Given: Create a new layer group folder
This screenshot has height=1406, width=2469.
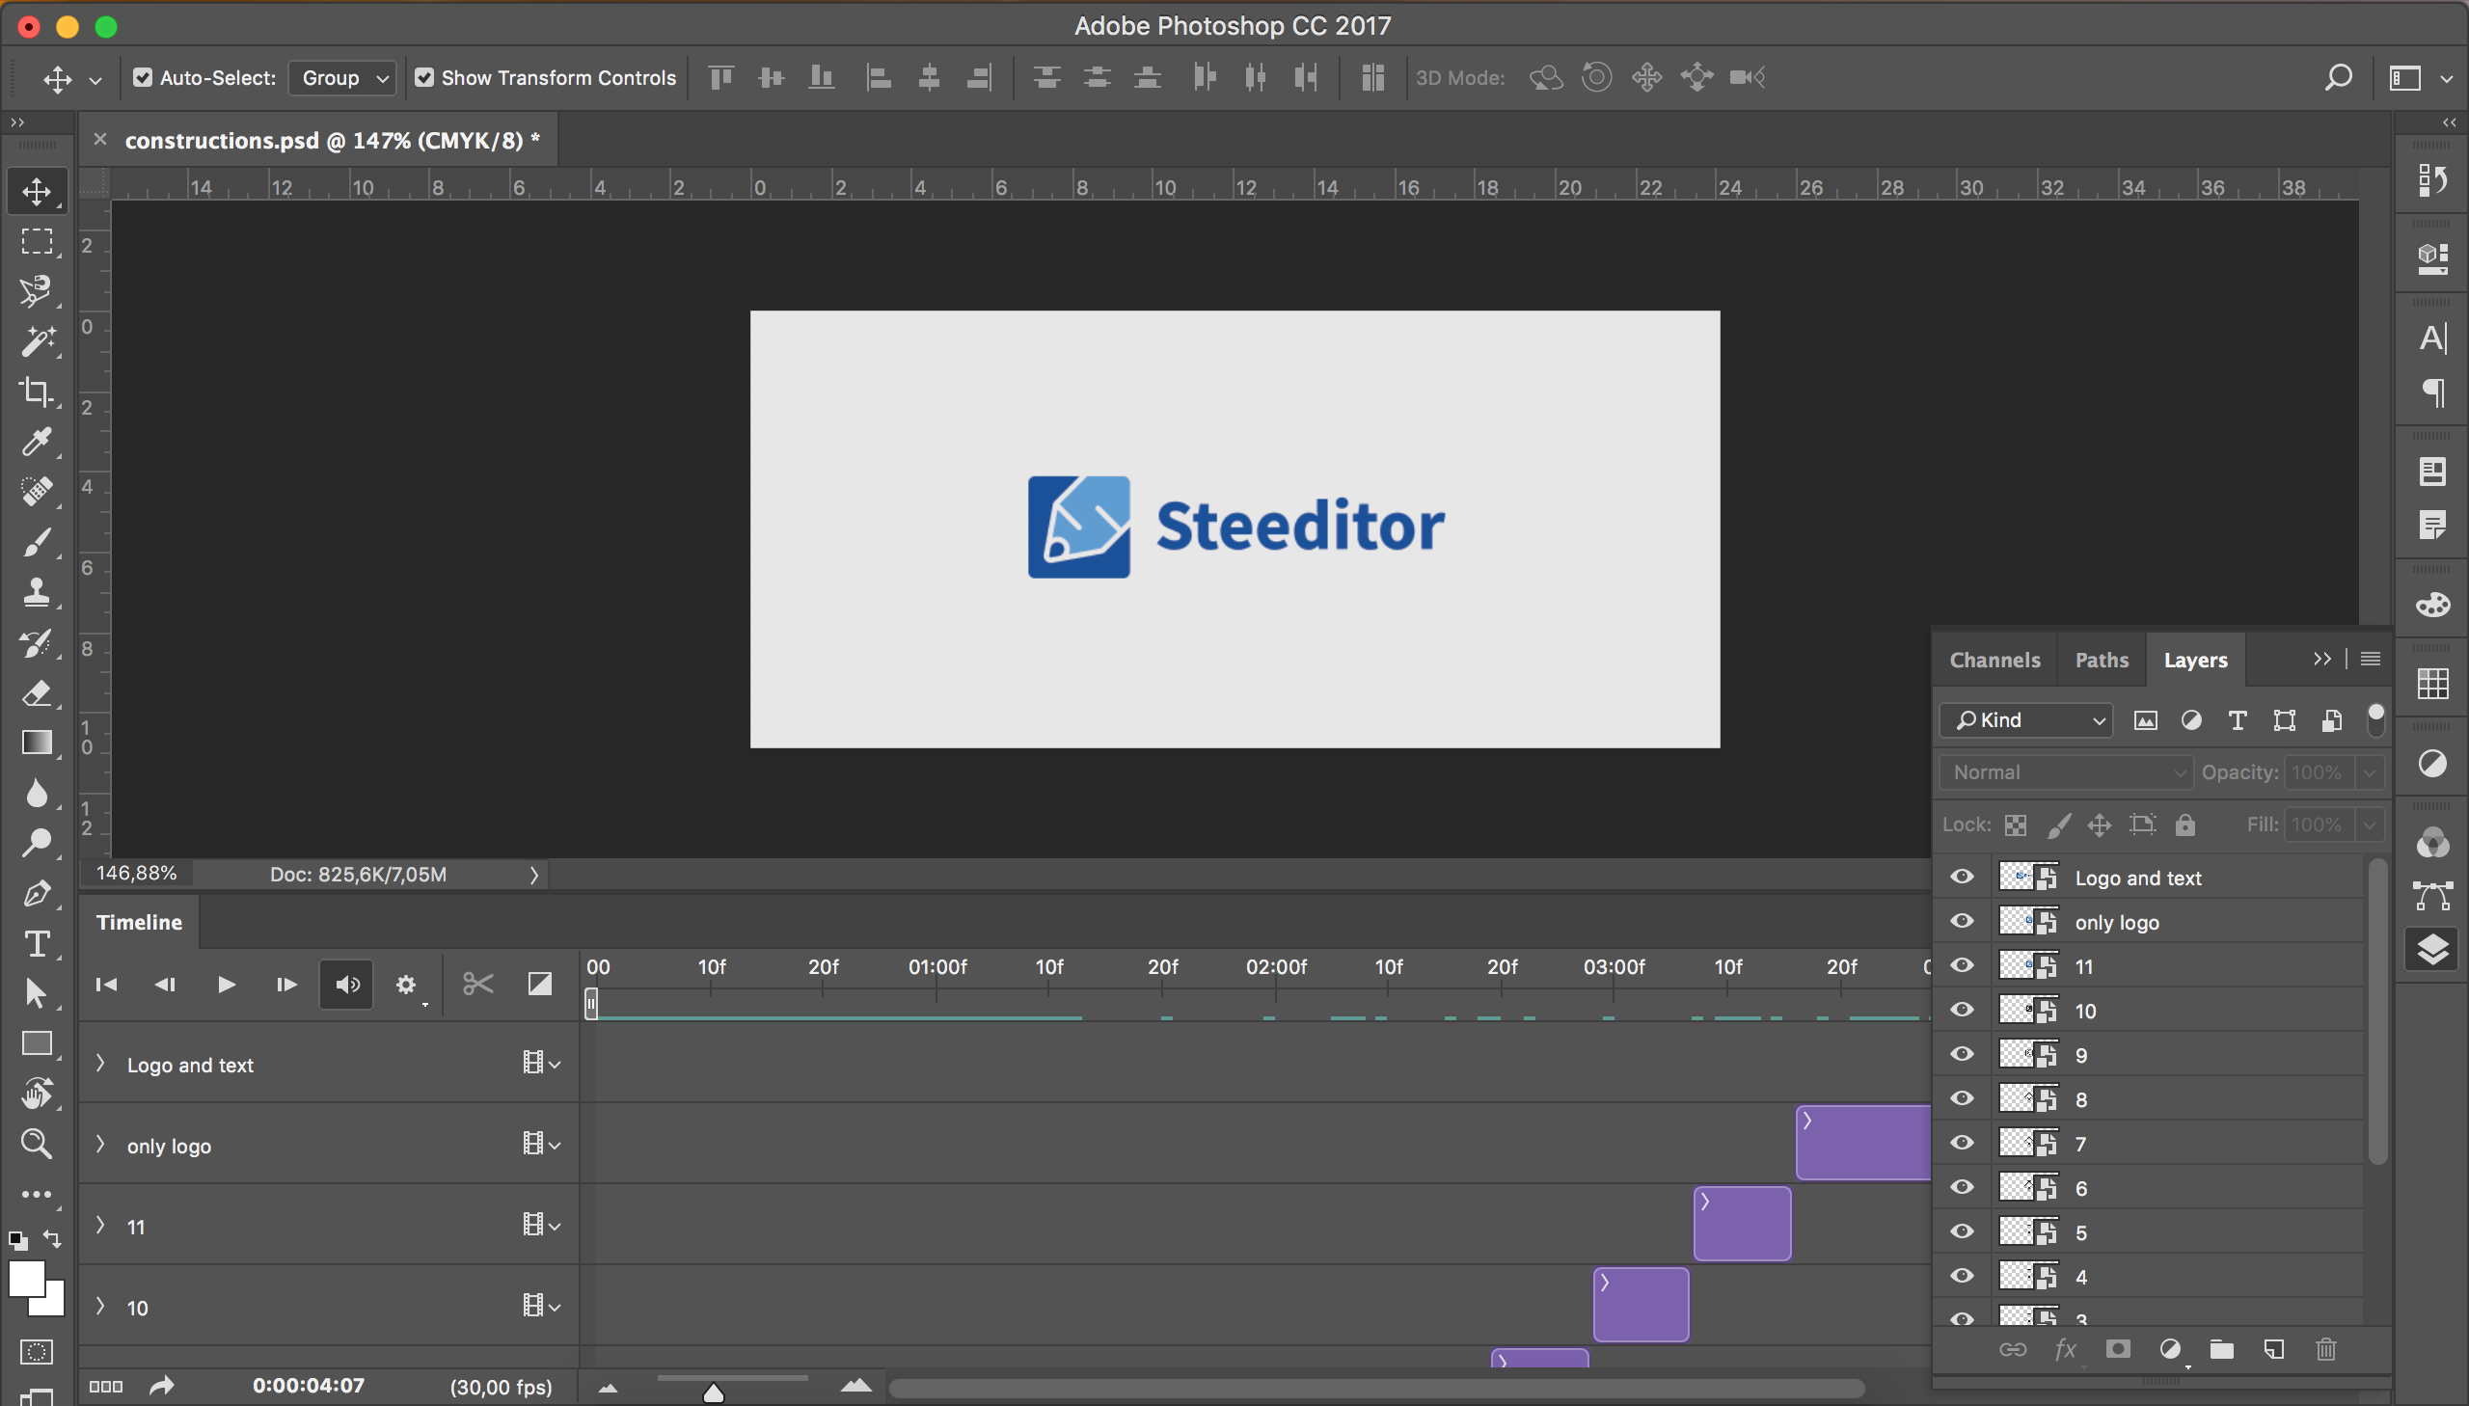Looking at the screenshot, I should tap(2222, 1349).
